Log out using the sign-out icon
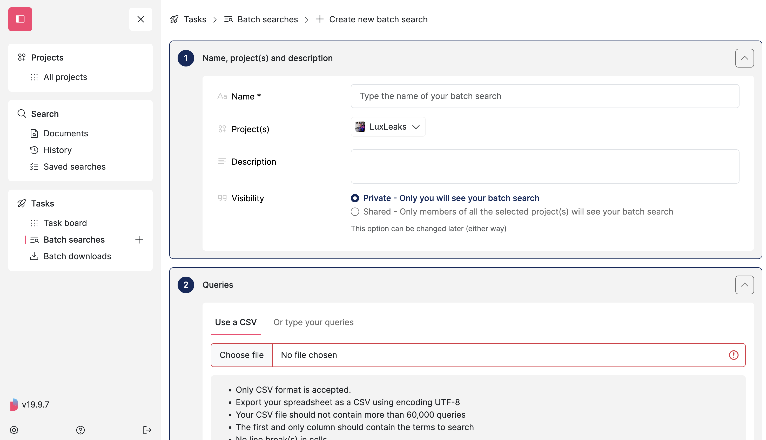The height and width of the screenshot is (440, 766). point(147,430)
